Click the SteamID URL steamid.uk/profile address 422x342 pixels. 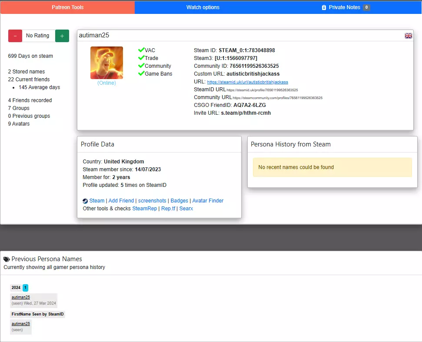(262, 90)
